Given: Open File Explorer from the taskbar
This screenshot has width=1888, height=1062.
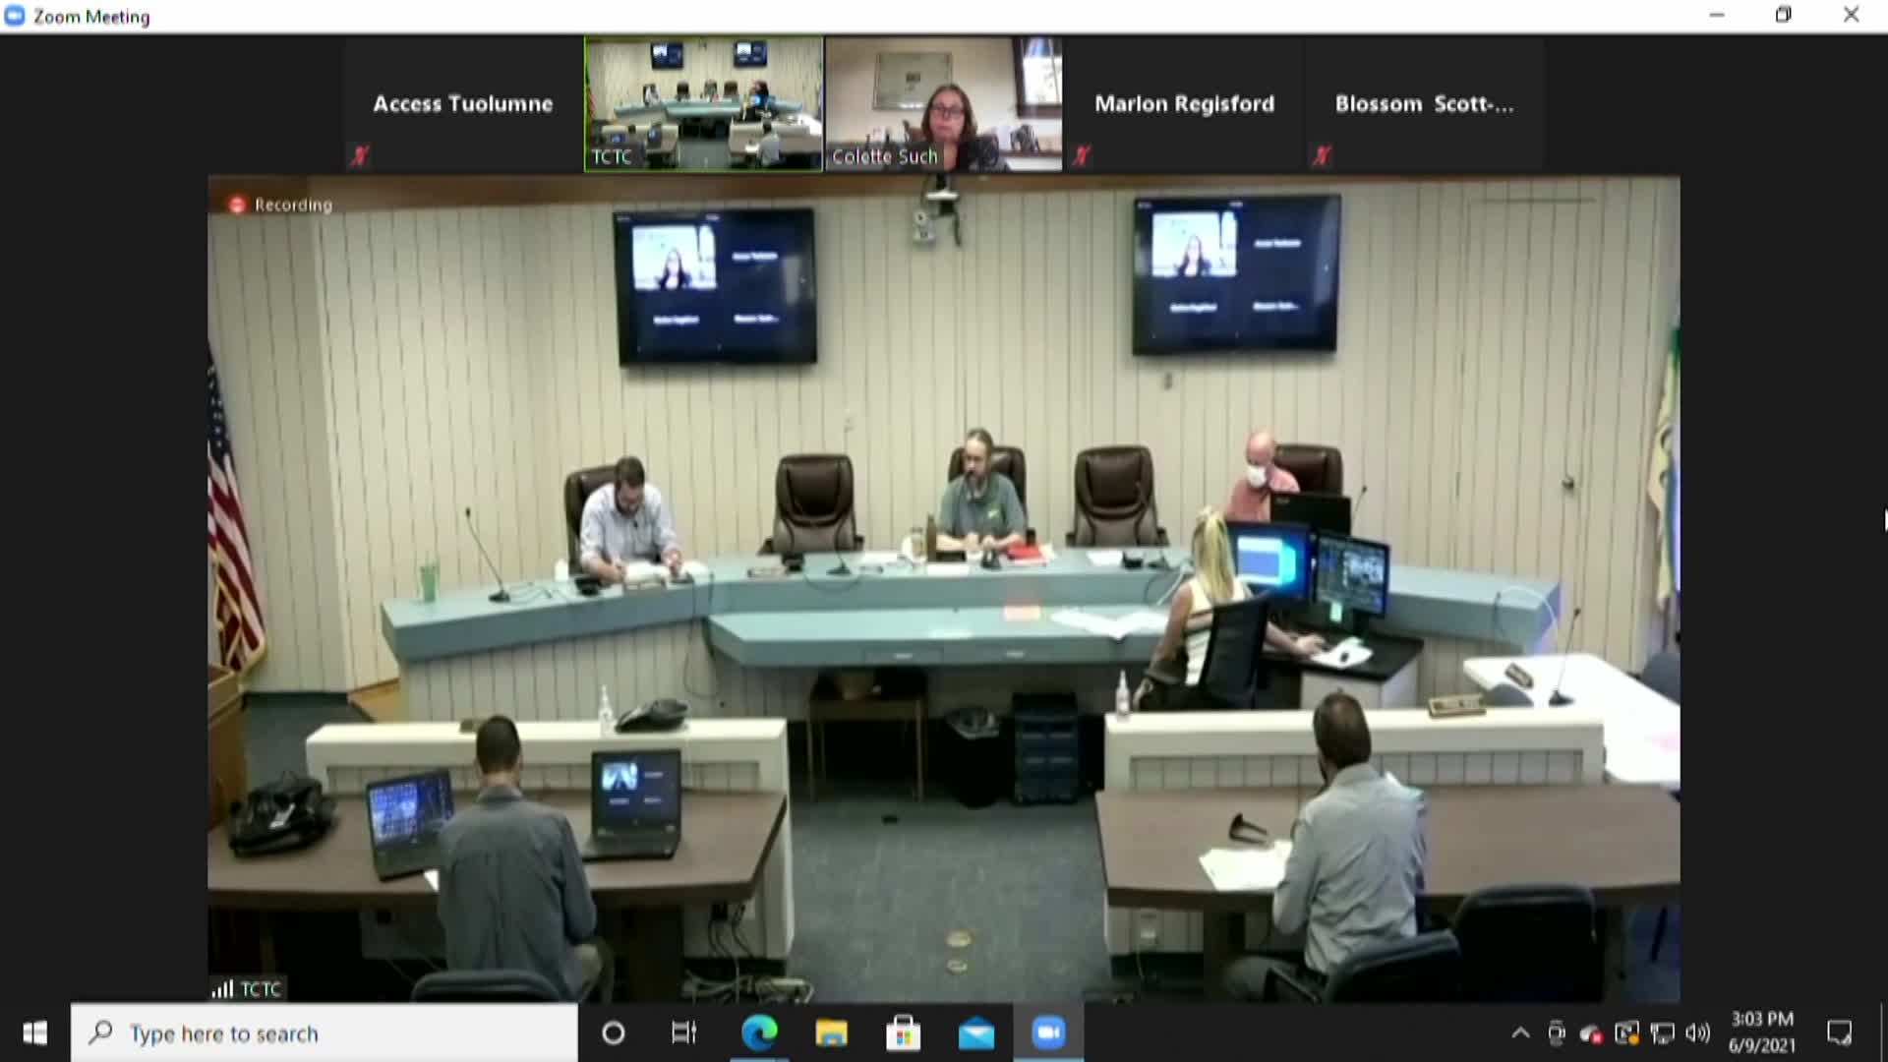Looking at the screenshot, I should point(831,1033).
